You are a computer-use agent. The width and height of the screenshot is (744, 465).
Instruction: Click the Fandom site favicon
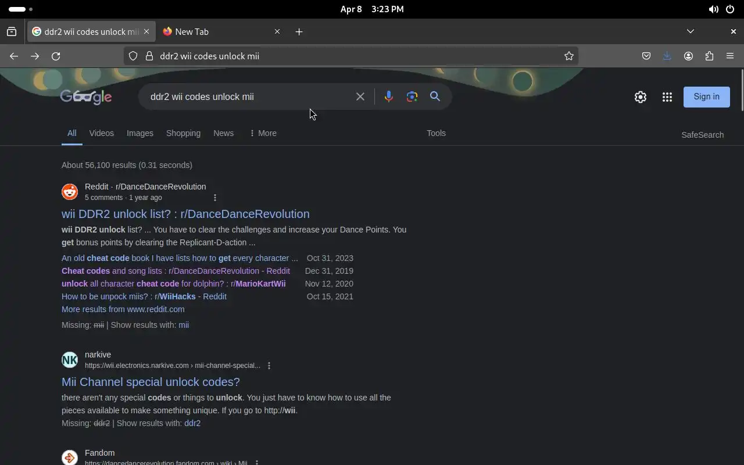70,457
